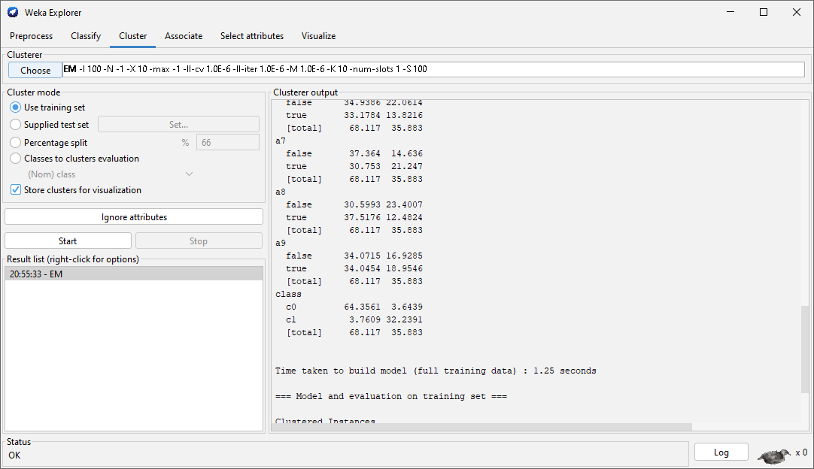Select the Use training set option
This screenshot has height=469, width=814.
tap(16, 107)
